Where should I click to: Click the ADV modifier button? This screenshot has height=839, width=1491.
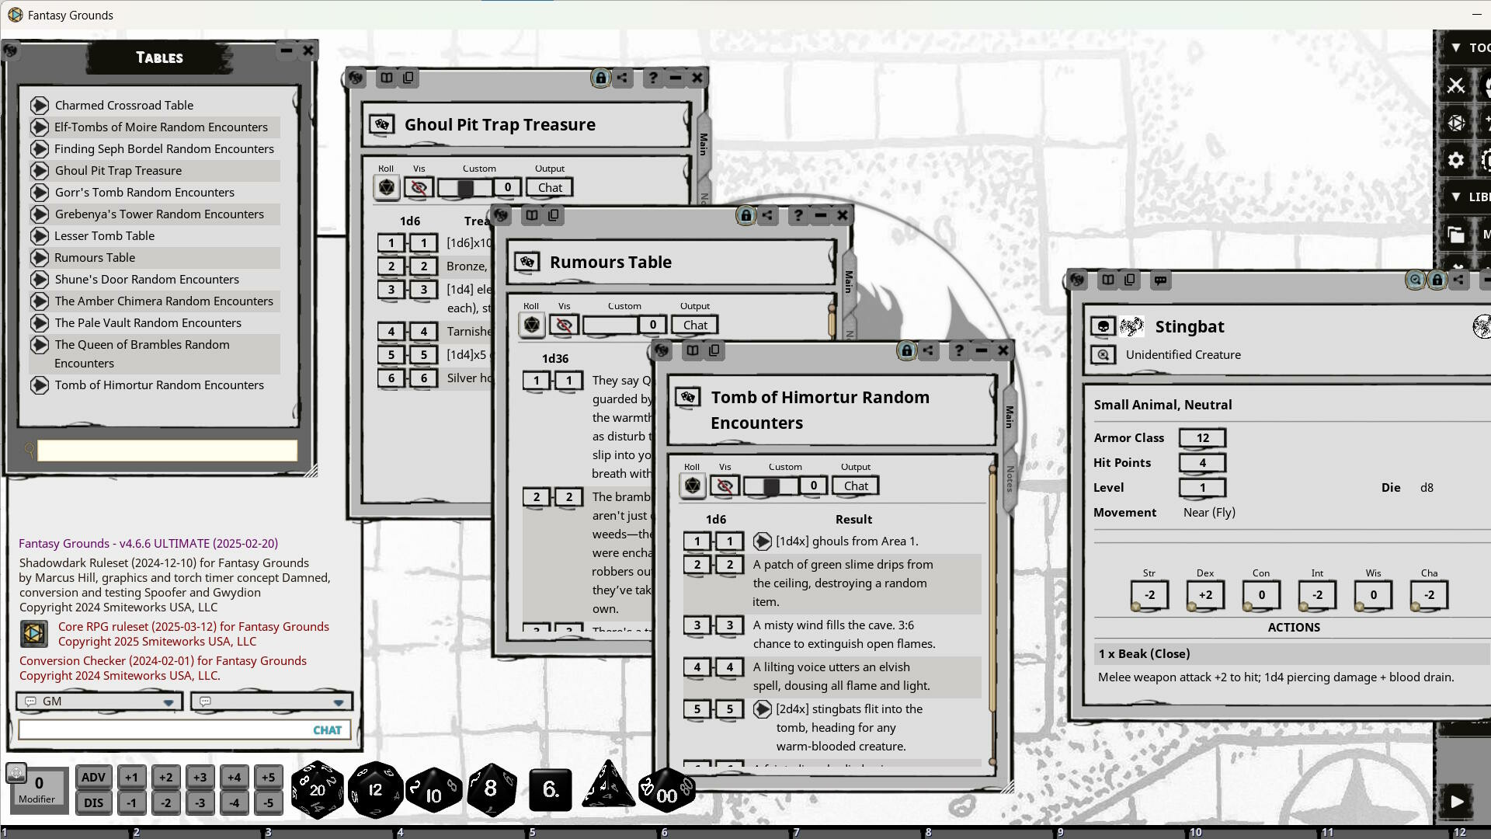[93, 777]
